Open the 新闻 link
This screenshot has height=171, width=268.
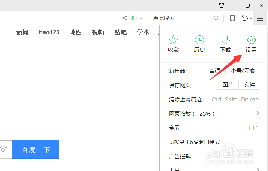click(x=23, y=32)
